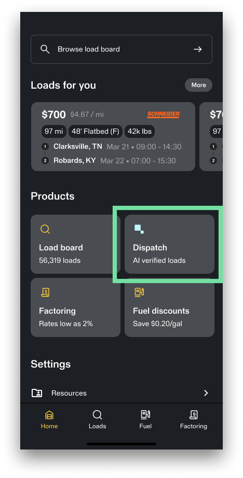Viewport: 243px width, 478px height.
Task: Click the Resources folder icon
Action: click(37, 393)
